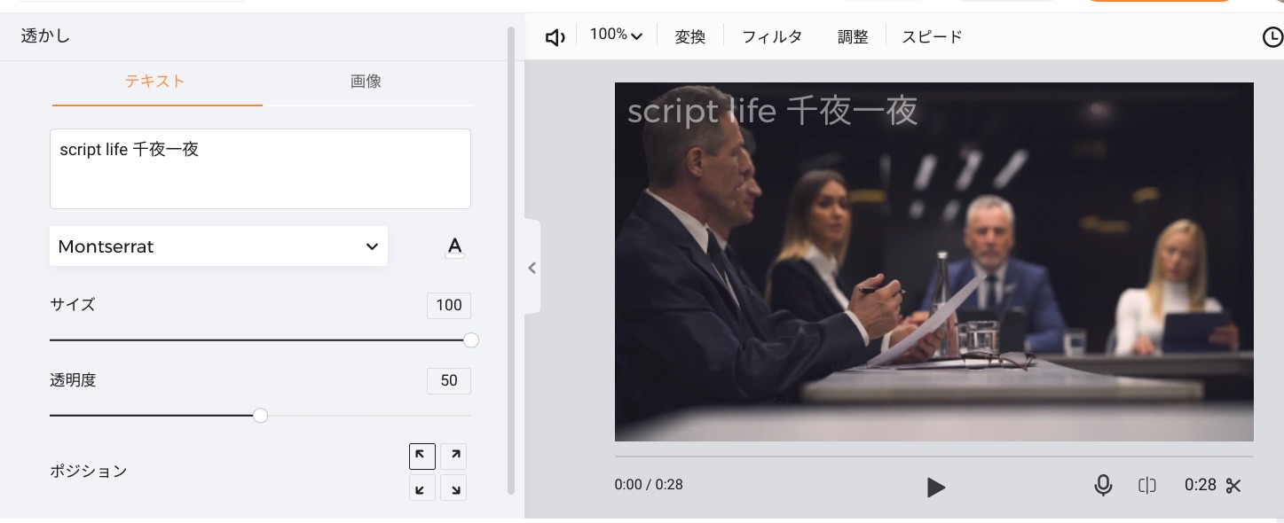Screen dimensions: 1284x523
Task: Click the watermark text input field
Action: 260,168
